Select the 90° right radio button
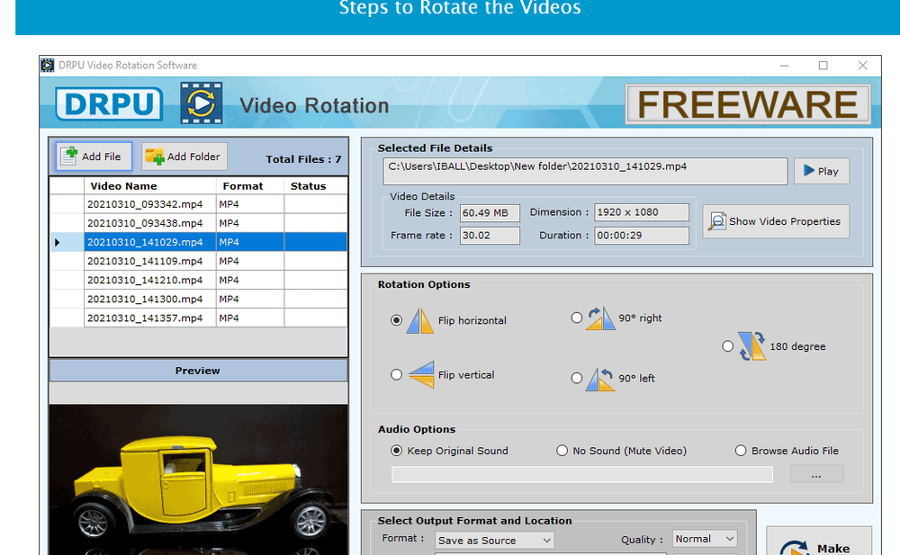 [x=577, y=318]
